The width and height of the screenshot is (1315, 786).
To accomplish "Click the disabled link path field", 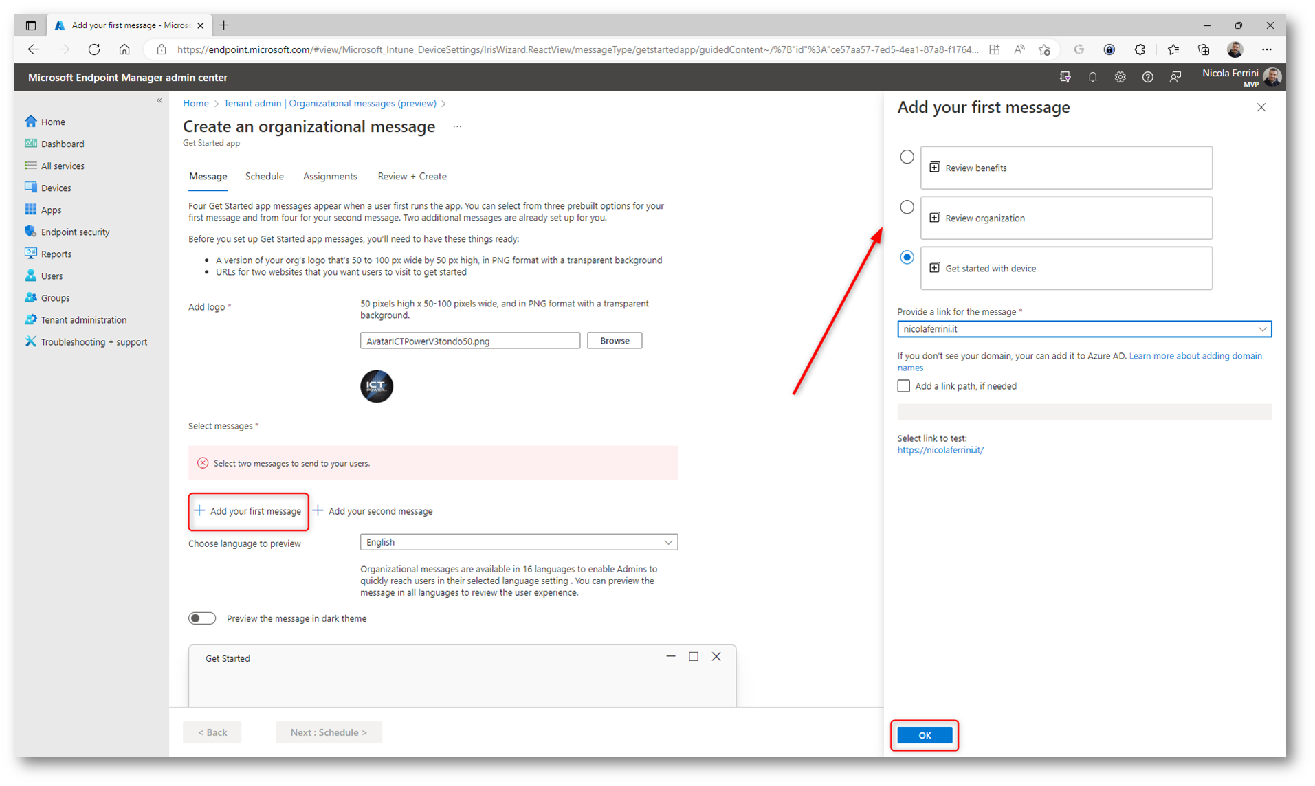I will (x=1084, y=412).
